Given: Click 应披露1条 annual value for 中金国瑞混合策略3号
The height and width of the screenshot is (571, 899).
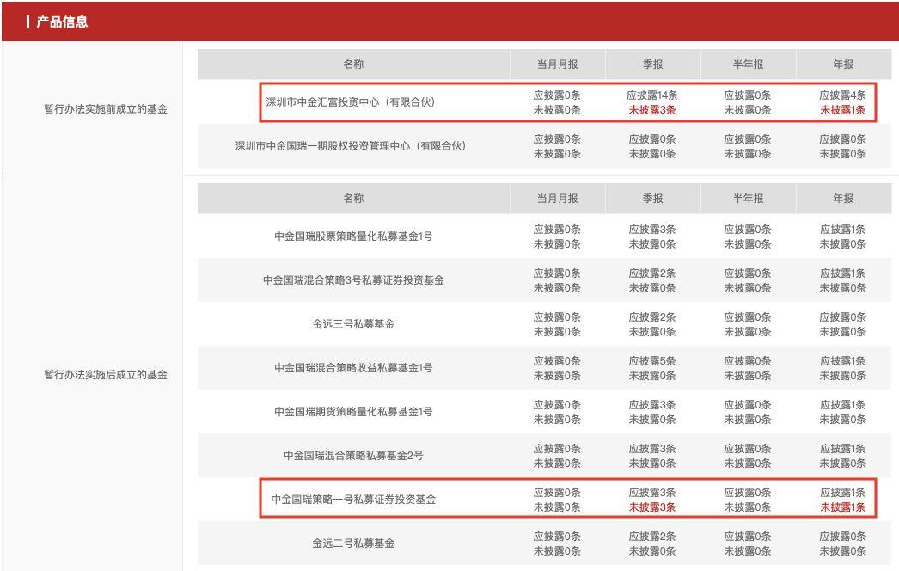Looking at the screenshot, I should tap(843, 273).
